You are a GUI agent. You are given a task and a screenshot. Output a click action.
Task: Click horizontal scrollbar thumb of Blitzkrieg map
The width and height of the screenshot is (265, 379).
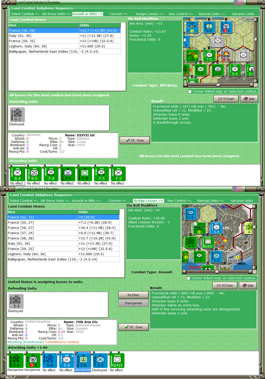pyautogui.click(x=218, y=85)
